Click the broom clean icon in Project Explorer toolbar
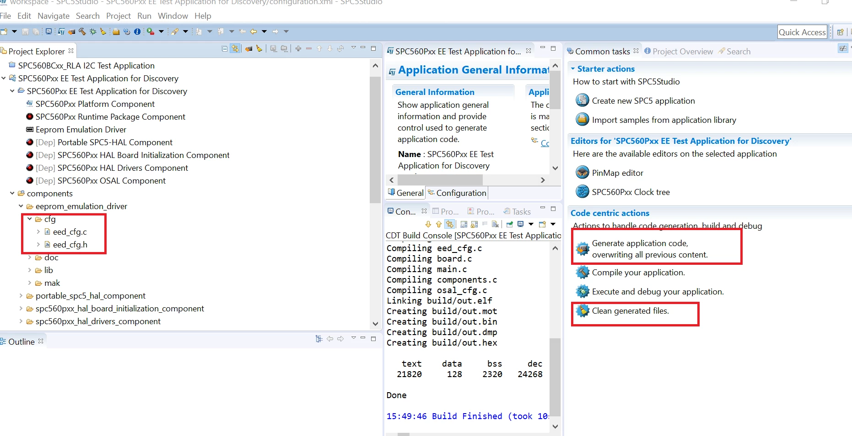The width and height of the screenshot is (852, 436). coord(259,49)
